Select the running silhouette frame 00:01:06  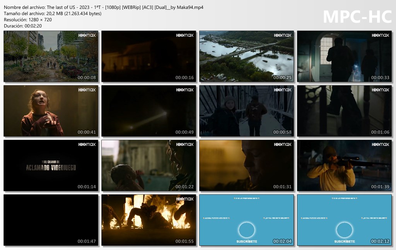click(344, 111)
